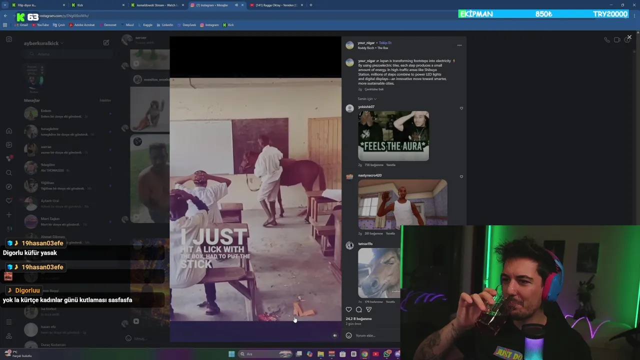Open the YouTube bookmark
Viewport: 640px width, 360px height.
coord(40,24)
